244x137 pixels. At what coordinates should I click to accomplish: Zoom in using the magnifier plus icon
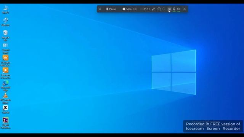(159, 9)
